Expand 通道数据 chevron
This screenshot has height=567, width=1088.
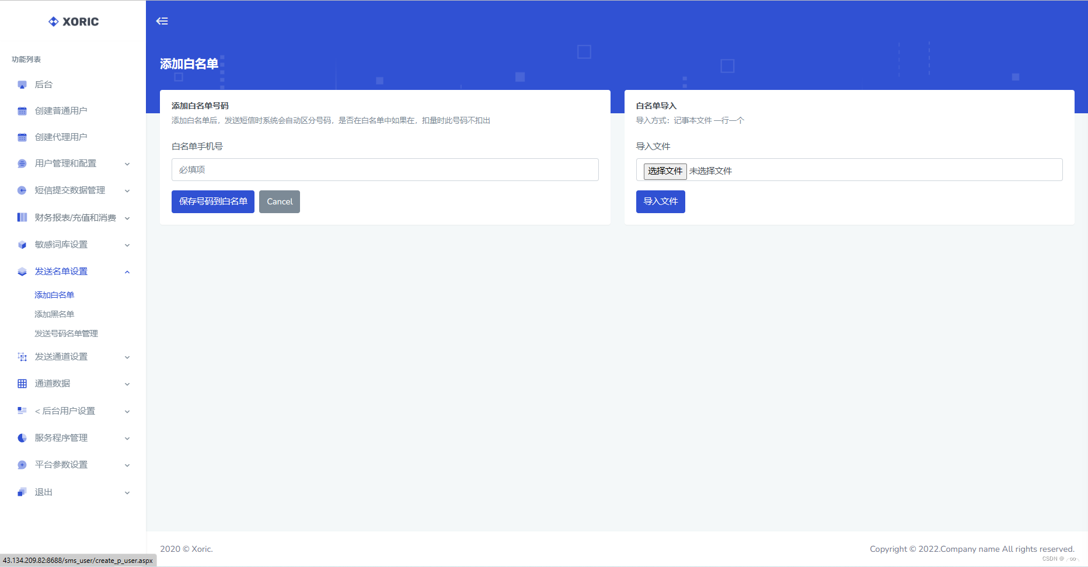pos(127,384)
